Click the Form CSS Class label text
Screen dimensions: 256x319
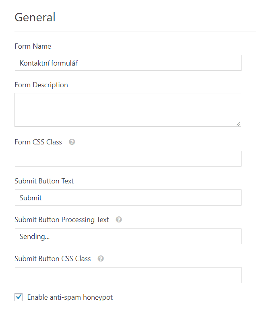coord(38,142)
